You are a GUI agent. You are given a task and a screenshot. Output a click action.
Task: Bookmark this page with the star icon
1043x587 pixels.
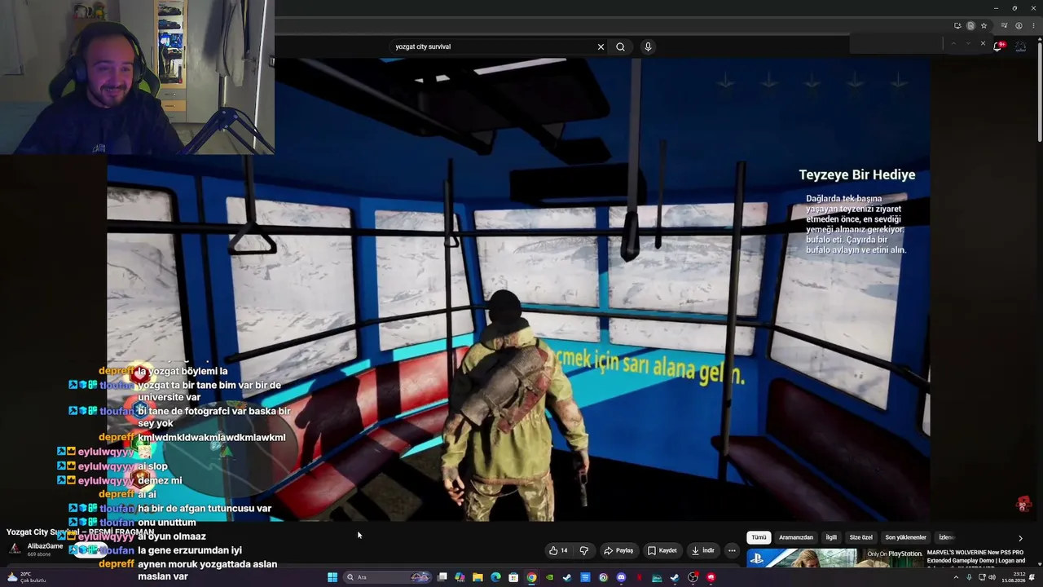[x=984, y=25]
